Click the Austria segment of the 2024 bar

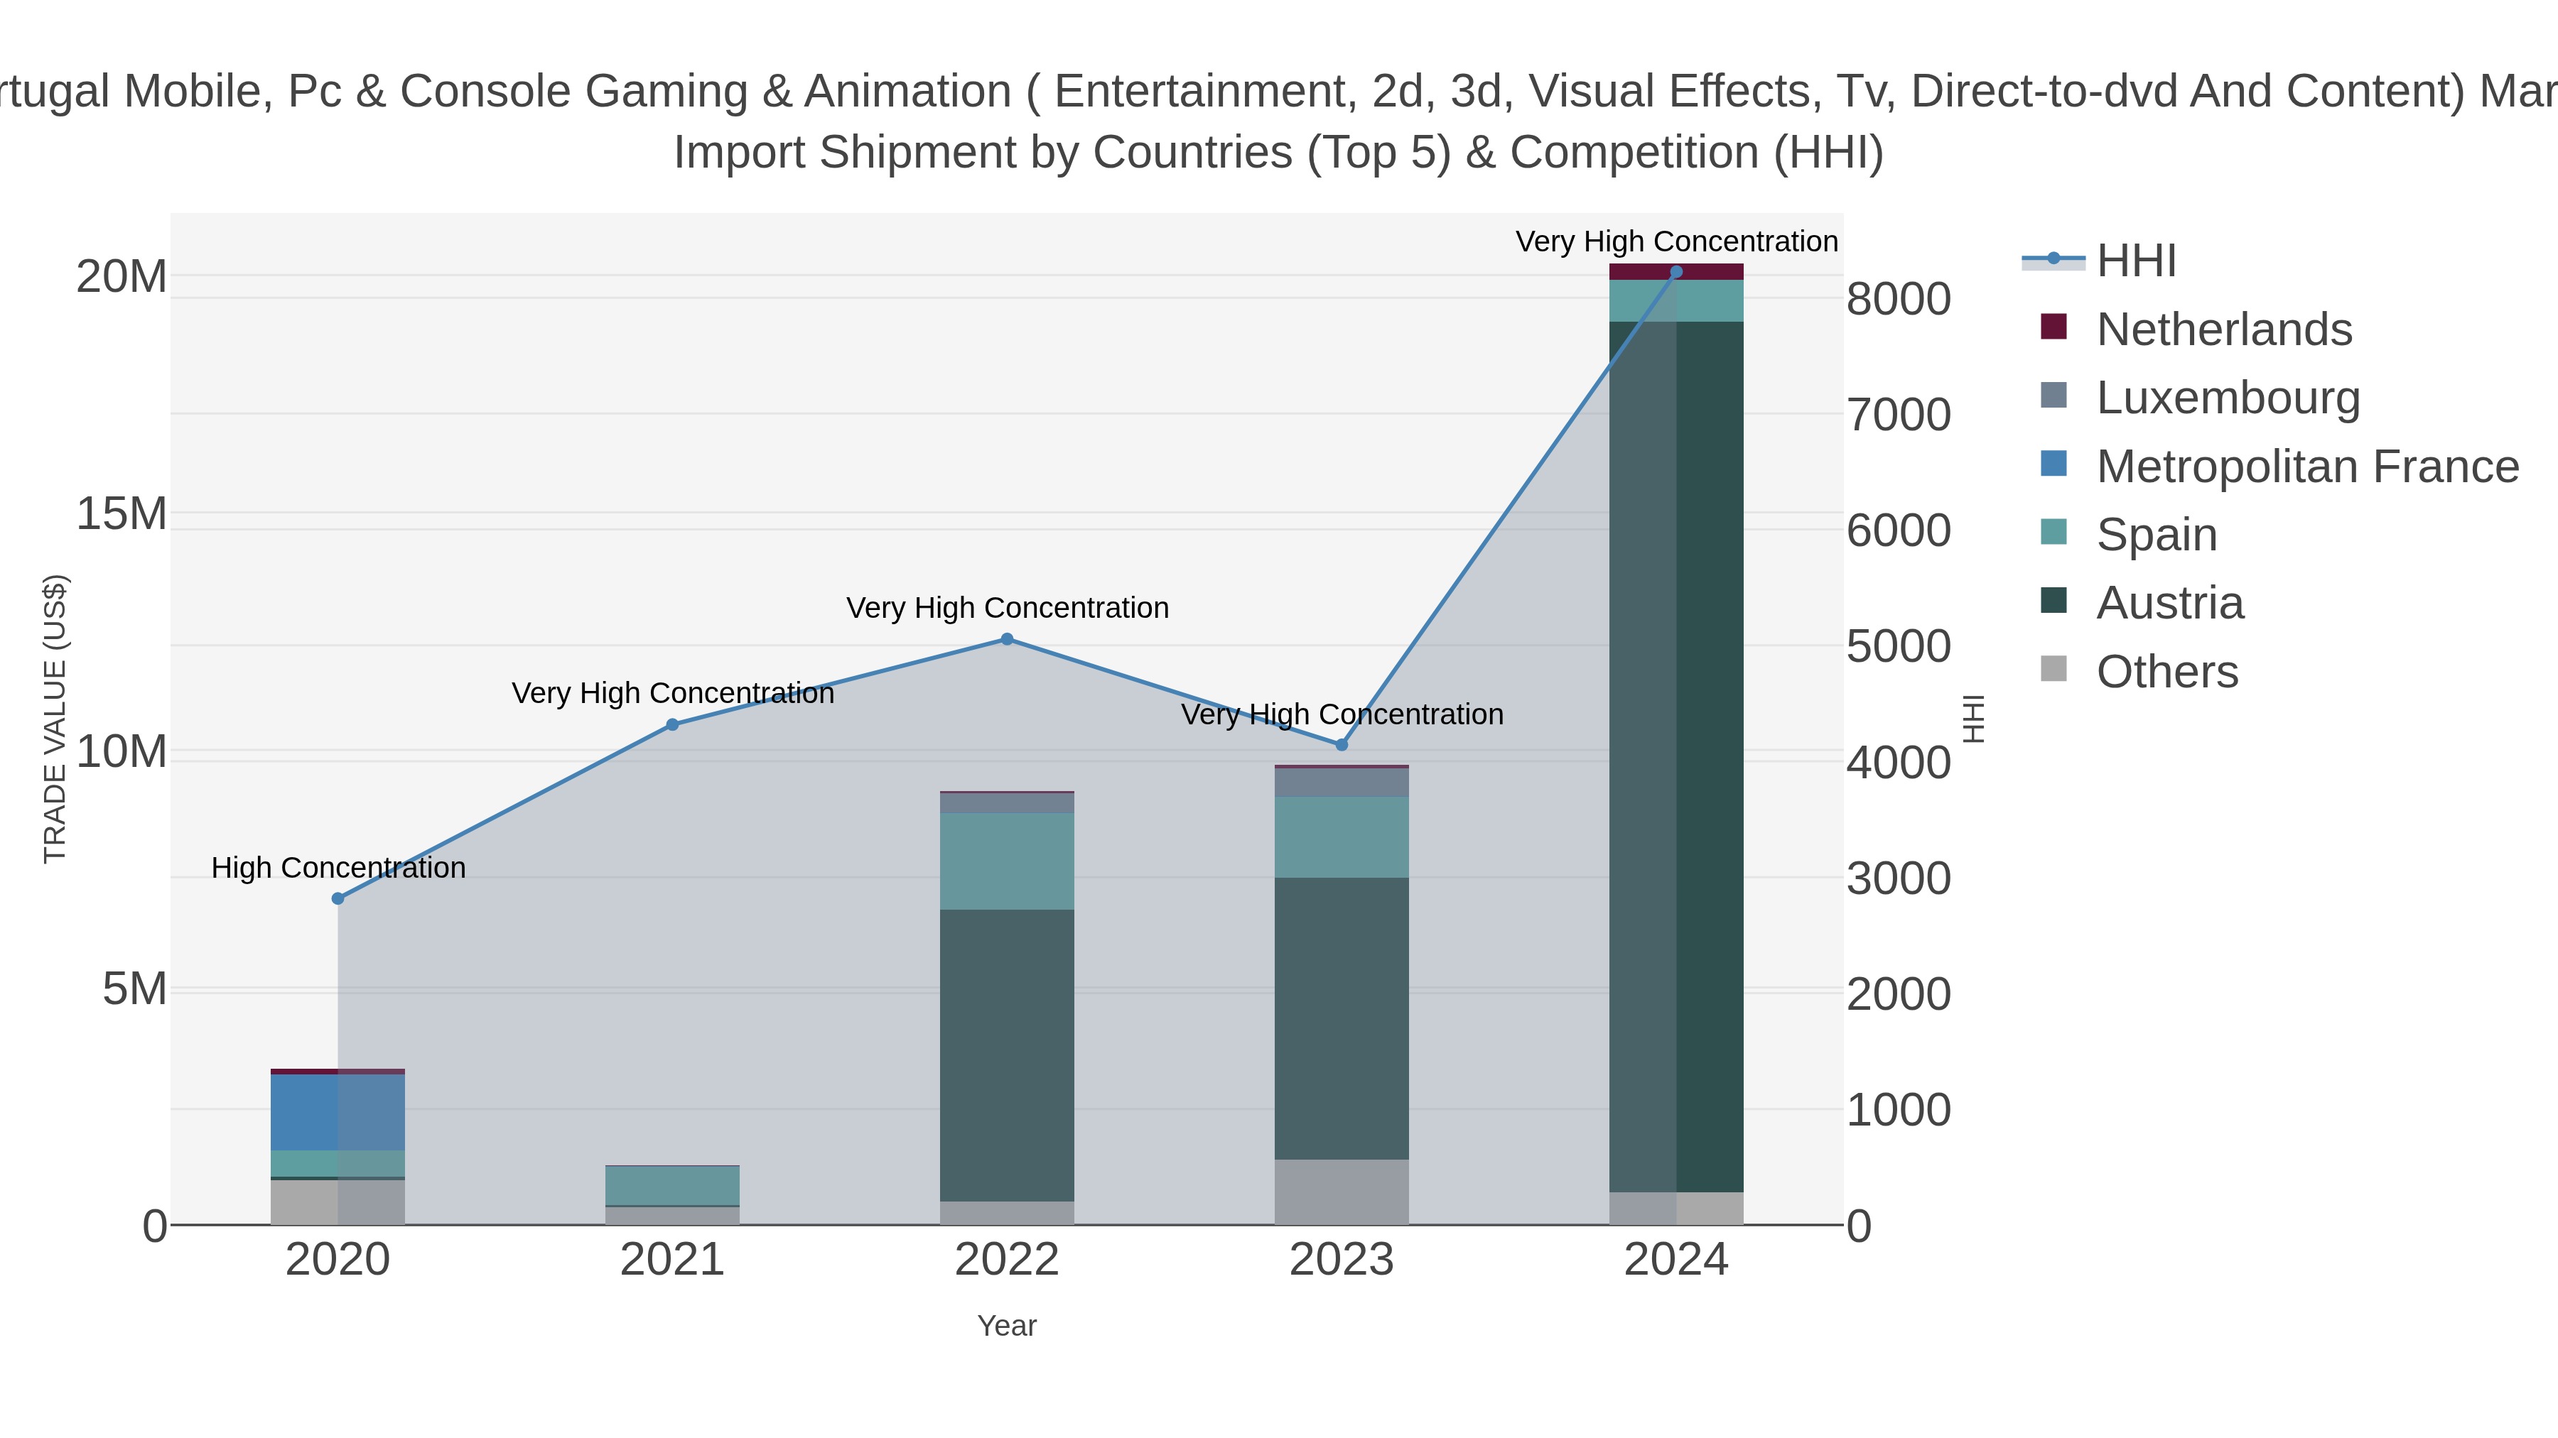coord(1676,756)
